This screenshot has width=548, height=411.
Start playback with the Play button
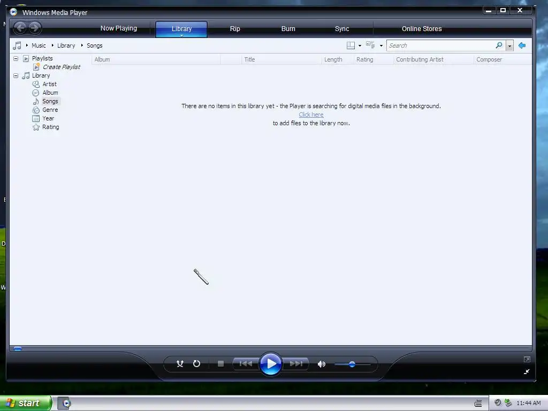point(270,364)
